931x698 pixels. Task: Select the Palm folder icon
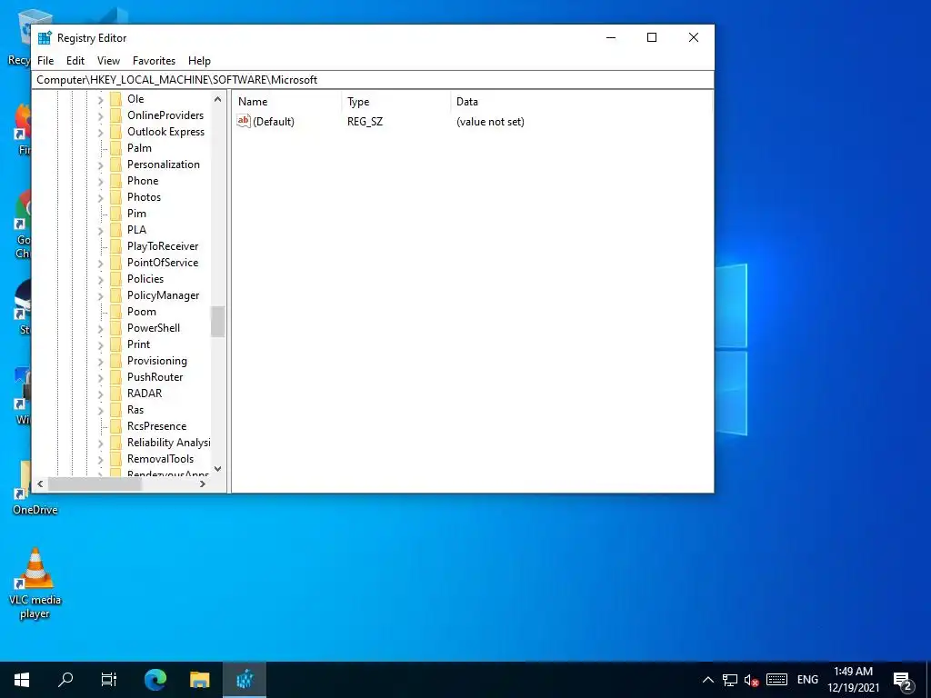click(115, 148)
